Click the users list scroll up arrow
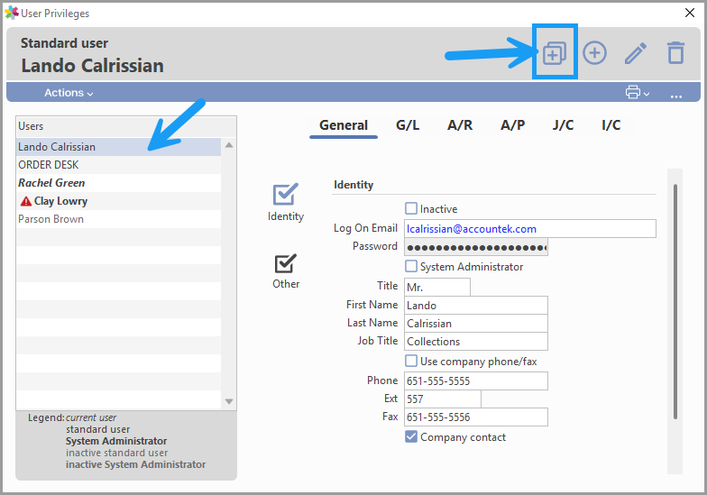Image resolution: width=707 pixels, height=495 pixels. [229, 144]
